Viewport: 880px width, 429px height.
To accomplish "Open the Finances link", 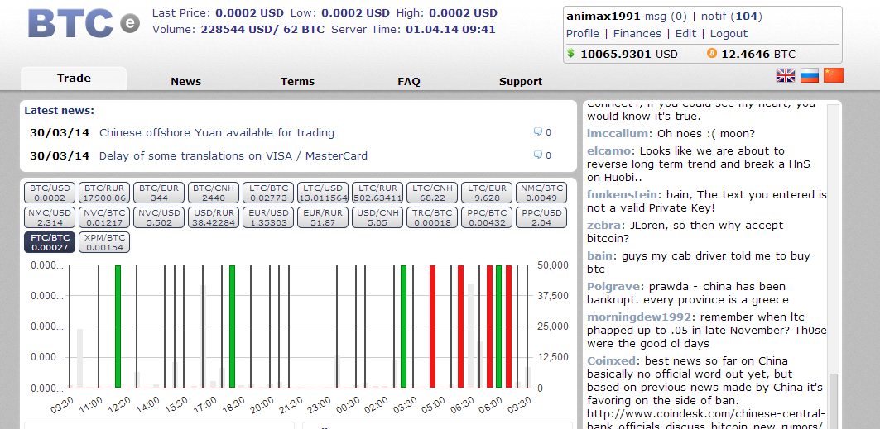I will (637, 34).
